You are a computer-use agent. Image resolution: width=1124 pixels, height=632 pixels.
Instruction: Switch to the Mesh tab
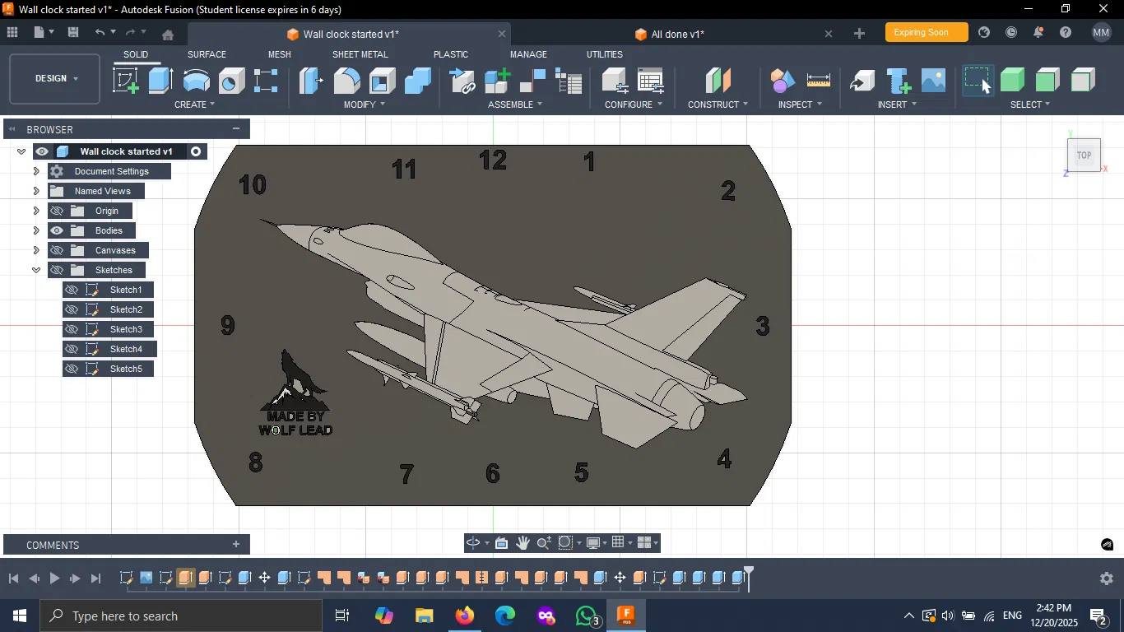coord(280,54)
